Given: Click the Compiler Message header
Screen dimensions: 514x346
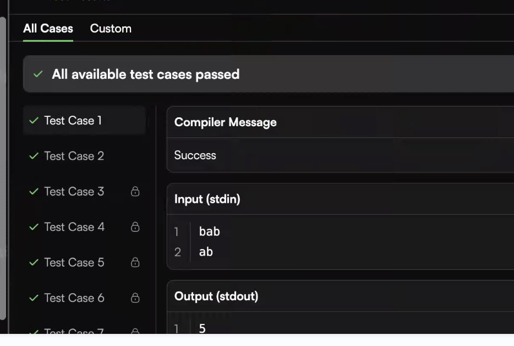Looking at the screenshot, I should [x=341, y=122].
